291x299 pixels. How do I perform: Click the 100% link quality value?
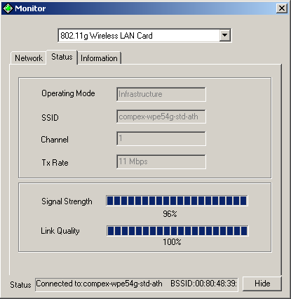172,242
